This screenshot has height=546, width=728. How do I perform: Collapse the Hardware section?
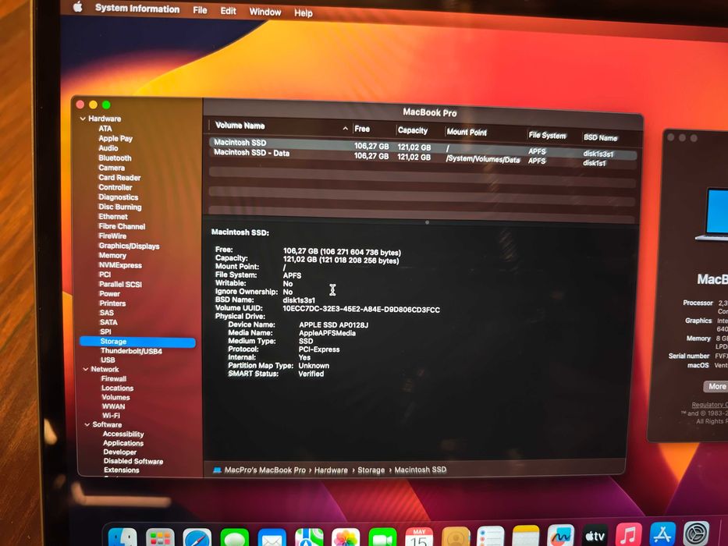point(83,119)
